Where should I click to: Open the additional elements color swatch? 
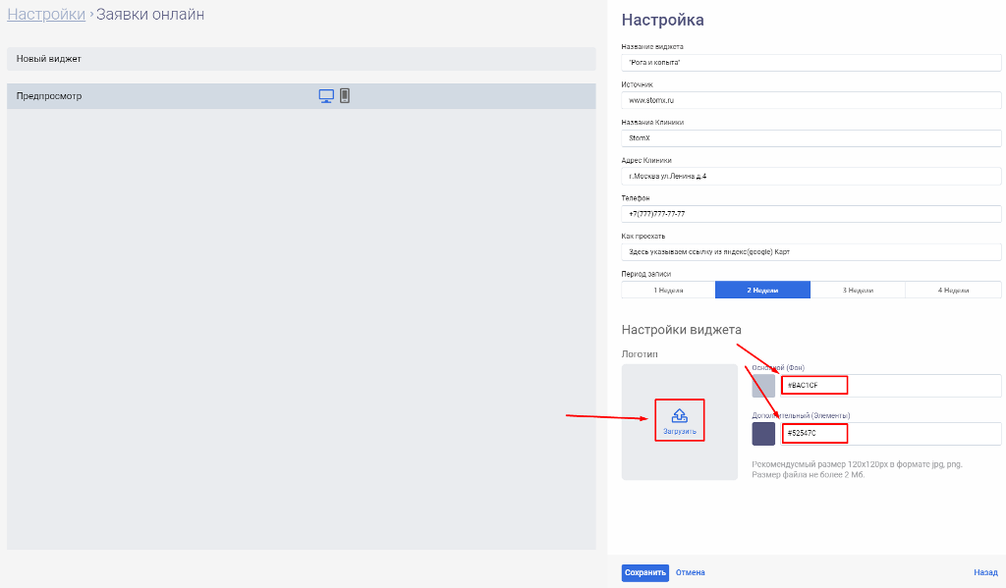(x=763, y=434)
